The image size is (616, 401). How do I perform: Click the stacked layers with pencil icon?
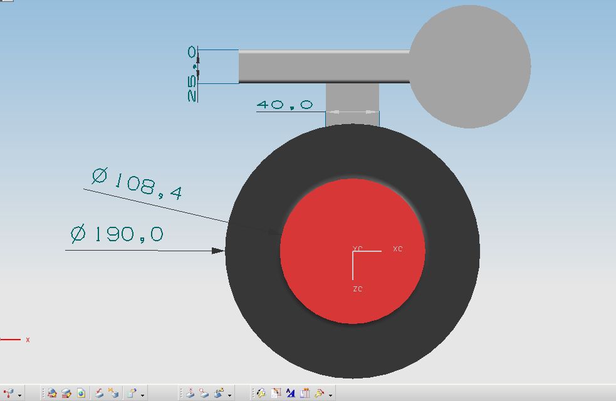click(66, 393)
